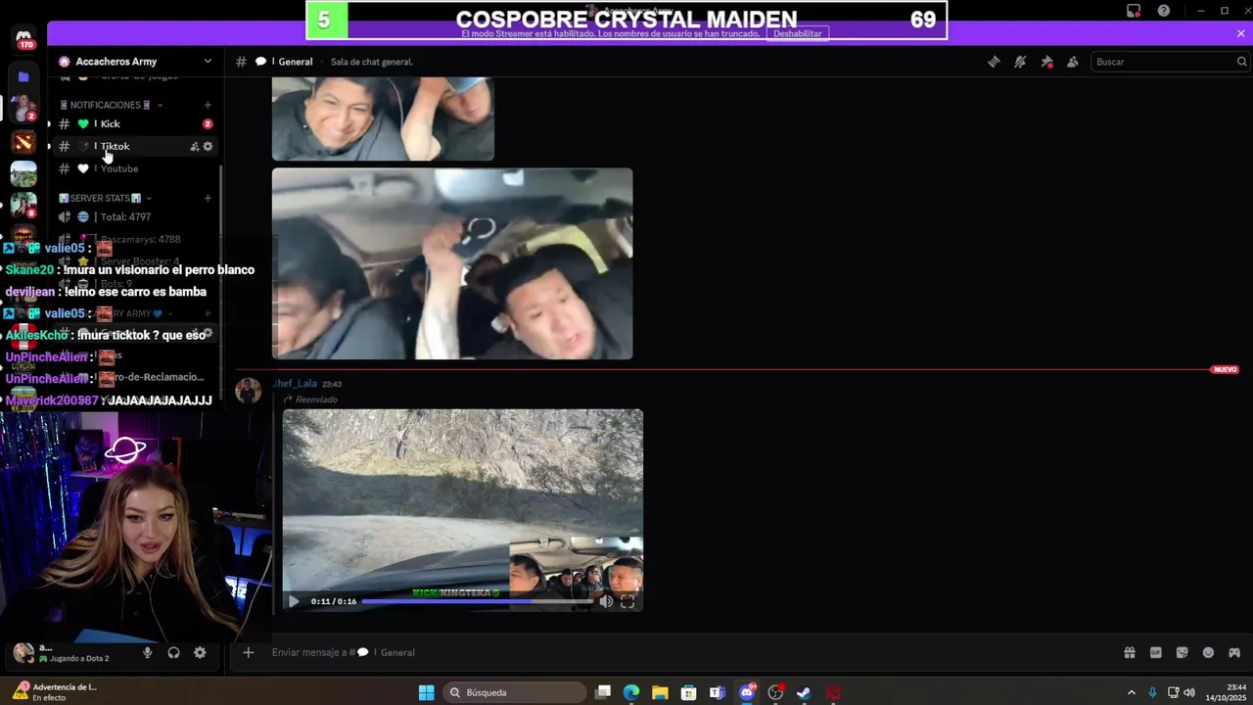Open Apps launcher icon in message bar
The width and height of the screenshot is (1253, 705).
click(x=1234, y=652)
